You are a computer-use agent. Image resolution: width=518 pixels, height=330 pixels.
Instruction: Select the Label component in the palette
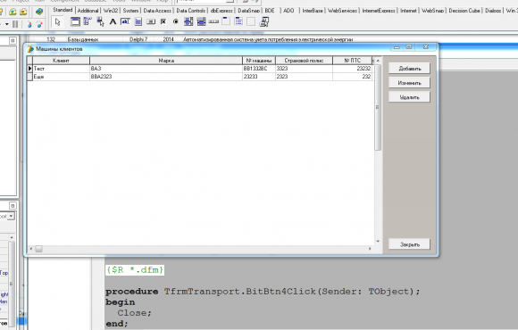113,21
